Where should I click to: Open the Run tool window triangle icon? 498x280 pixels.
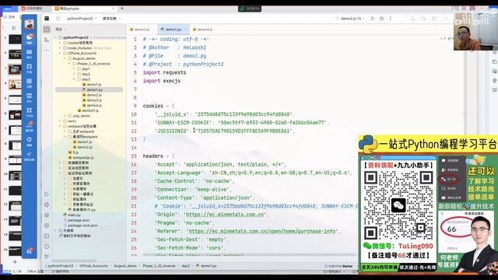coord(47,194)
